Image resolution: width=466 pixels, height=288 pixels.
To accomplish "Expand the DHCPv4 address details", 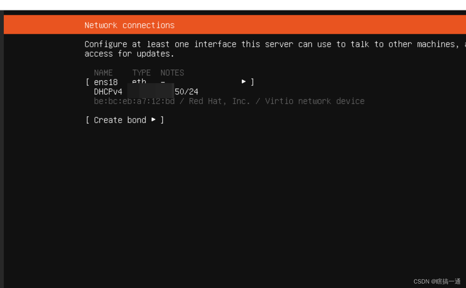I will click(108, 91).
